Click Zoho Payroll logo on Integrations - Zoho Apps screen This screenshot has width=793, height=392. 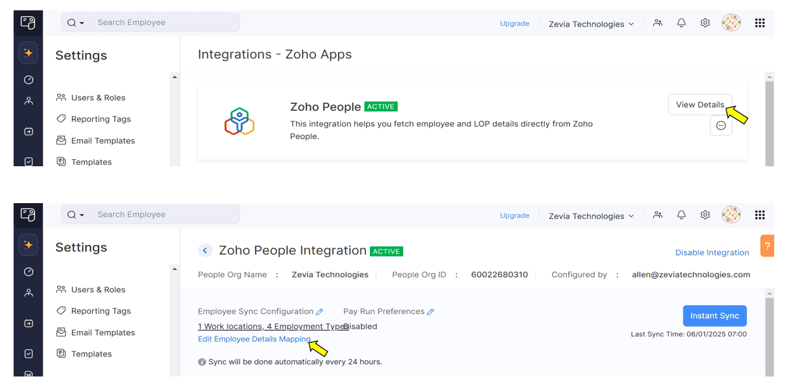(x=28, y=23)
